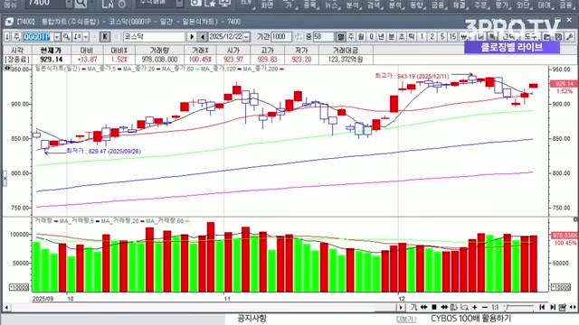This screenshot has height=325, width=579.
Task: Click the chart scrollbar right arrow
Action: pyautogui.click(x=402, y=307)
